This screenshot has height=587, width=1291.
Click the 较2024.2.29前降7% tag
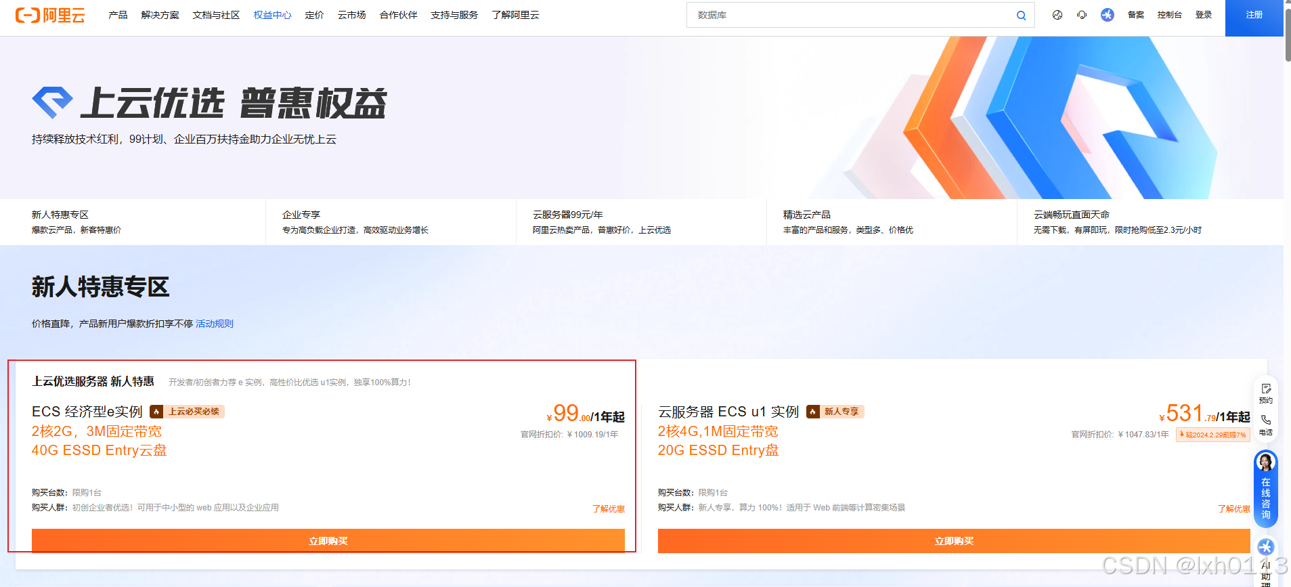[x=1213, y=435]
